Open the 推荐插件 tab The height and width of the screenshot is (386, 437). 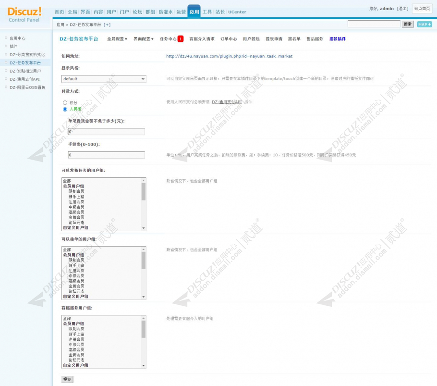338,39
